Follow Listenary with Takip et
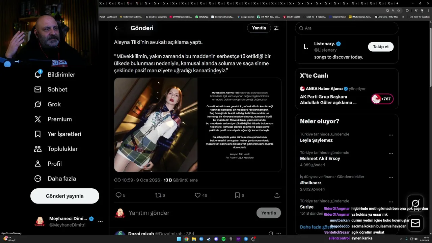432x243 pixels. 381,47
